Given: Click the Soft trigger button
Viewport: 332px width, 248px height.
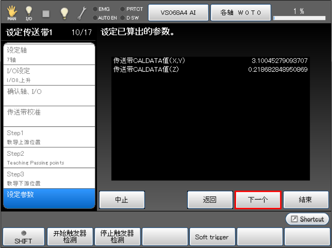Looking at the screenshot, I should click(x=212, y=237).
